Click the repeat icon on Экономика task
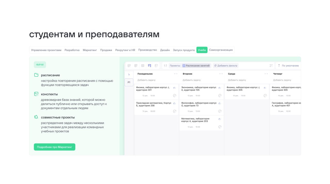330x184 pixels. [220, 88]
